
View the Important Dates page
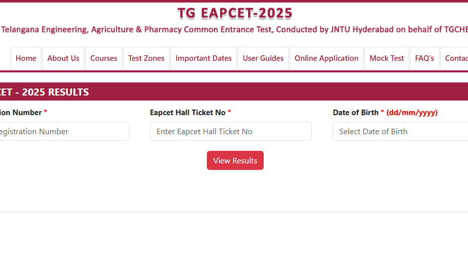click(203, 58)
